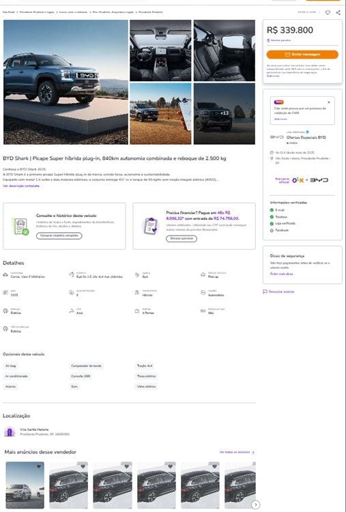Screen dimensions: 346x512
Task: Click the Simular parcelas button
Action: pos(182,238)
